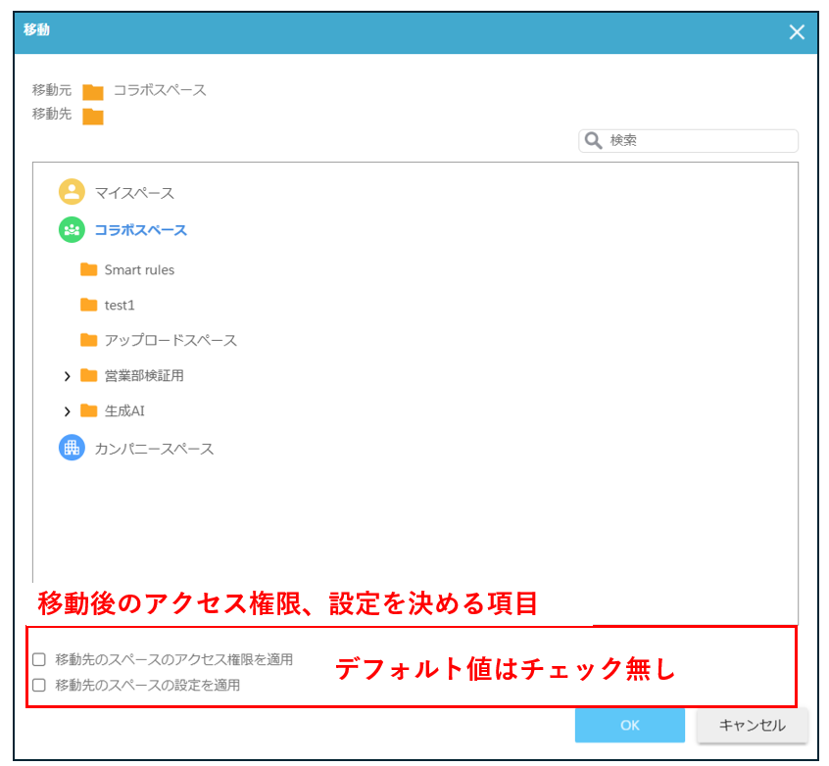Enable 移動先のスペースのアクセス権限を適用 checkbox
Screen dimensions: 829x766
[39, 659]
